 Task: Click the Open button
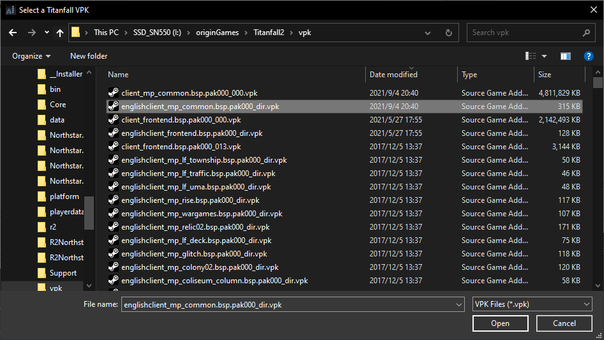coord(500,323)
